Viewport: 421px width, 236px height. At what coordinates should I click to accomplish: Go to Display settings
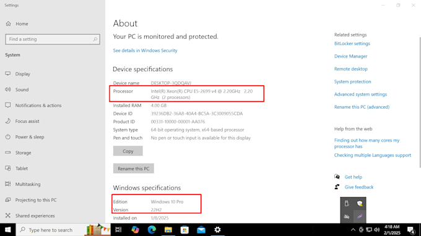pyautogui.click(x=22, y=74)
